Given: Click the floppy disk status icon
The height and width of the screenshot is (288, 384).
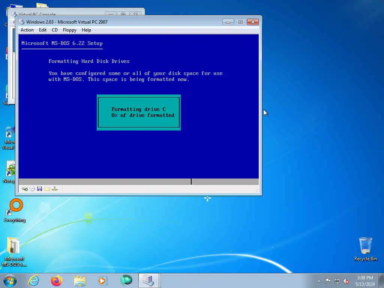Looking at the screenshot, I should tap(40, 189).
